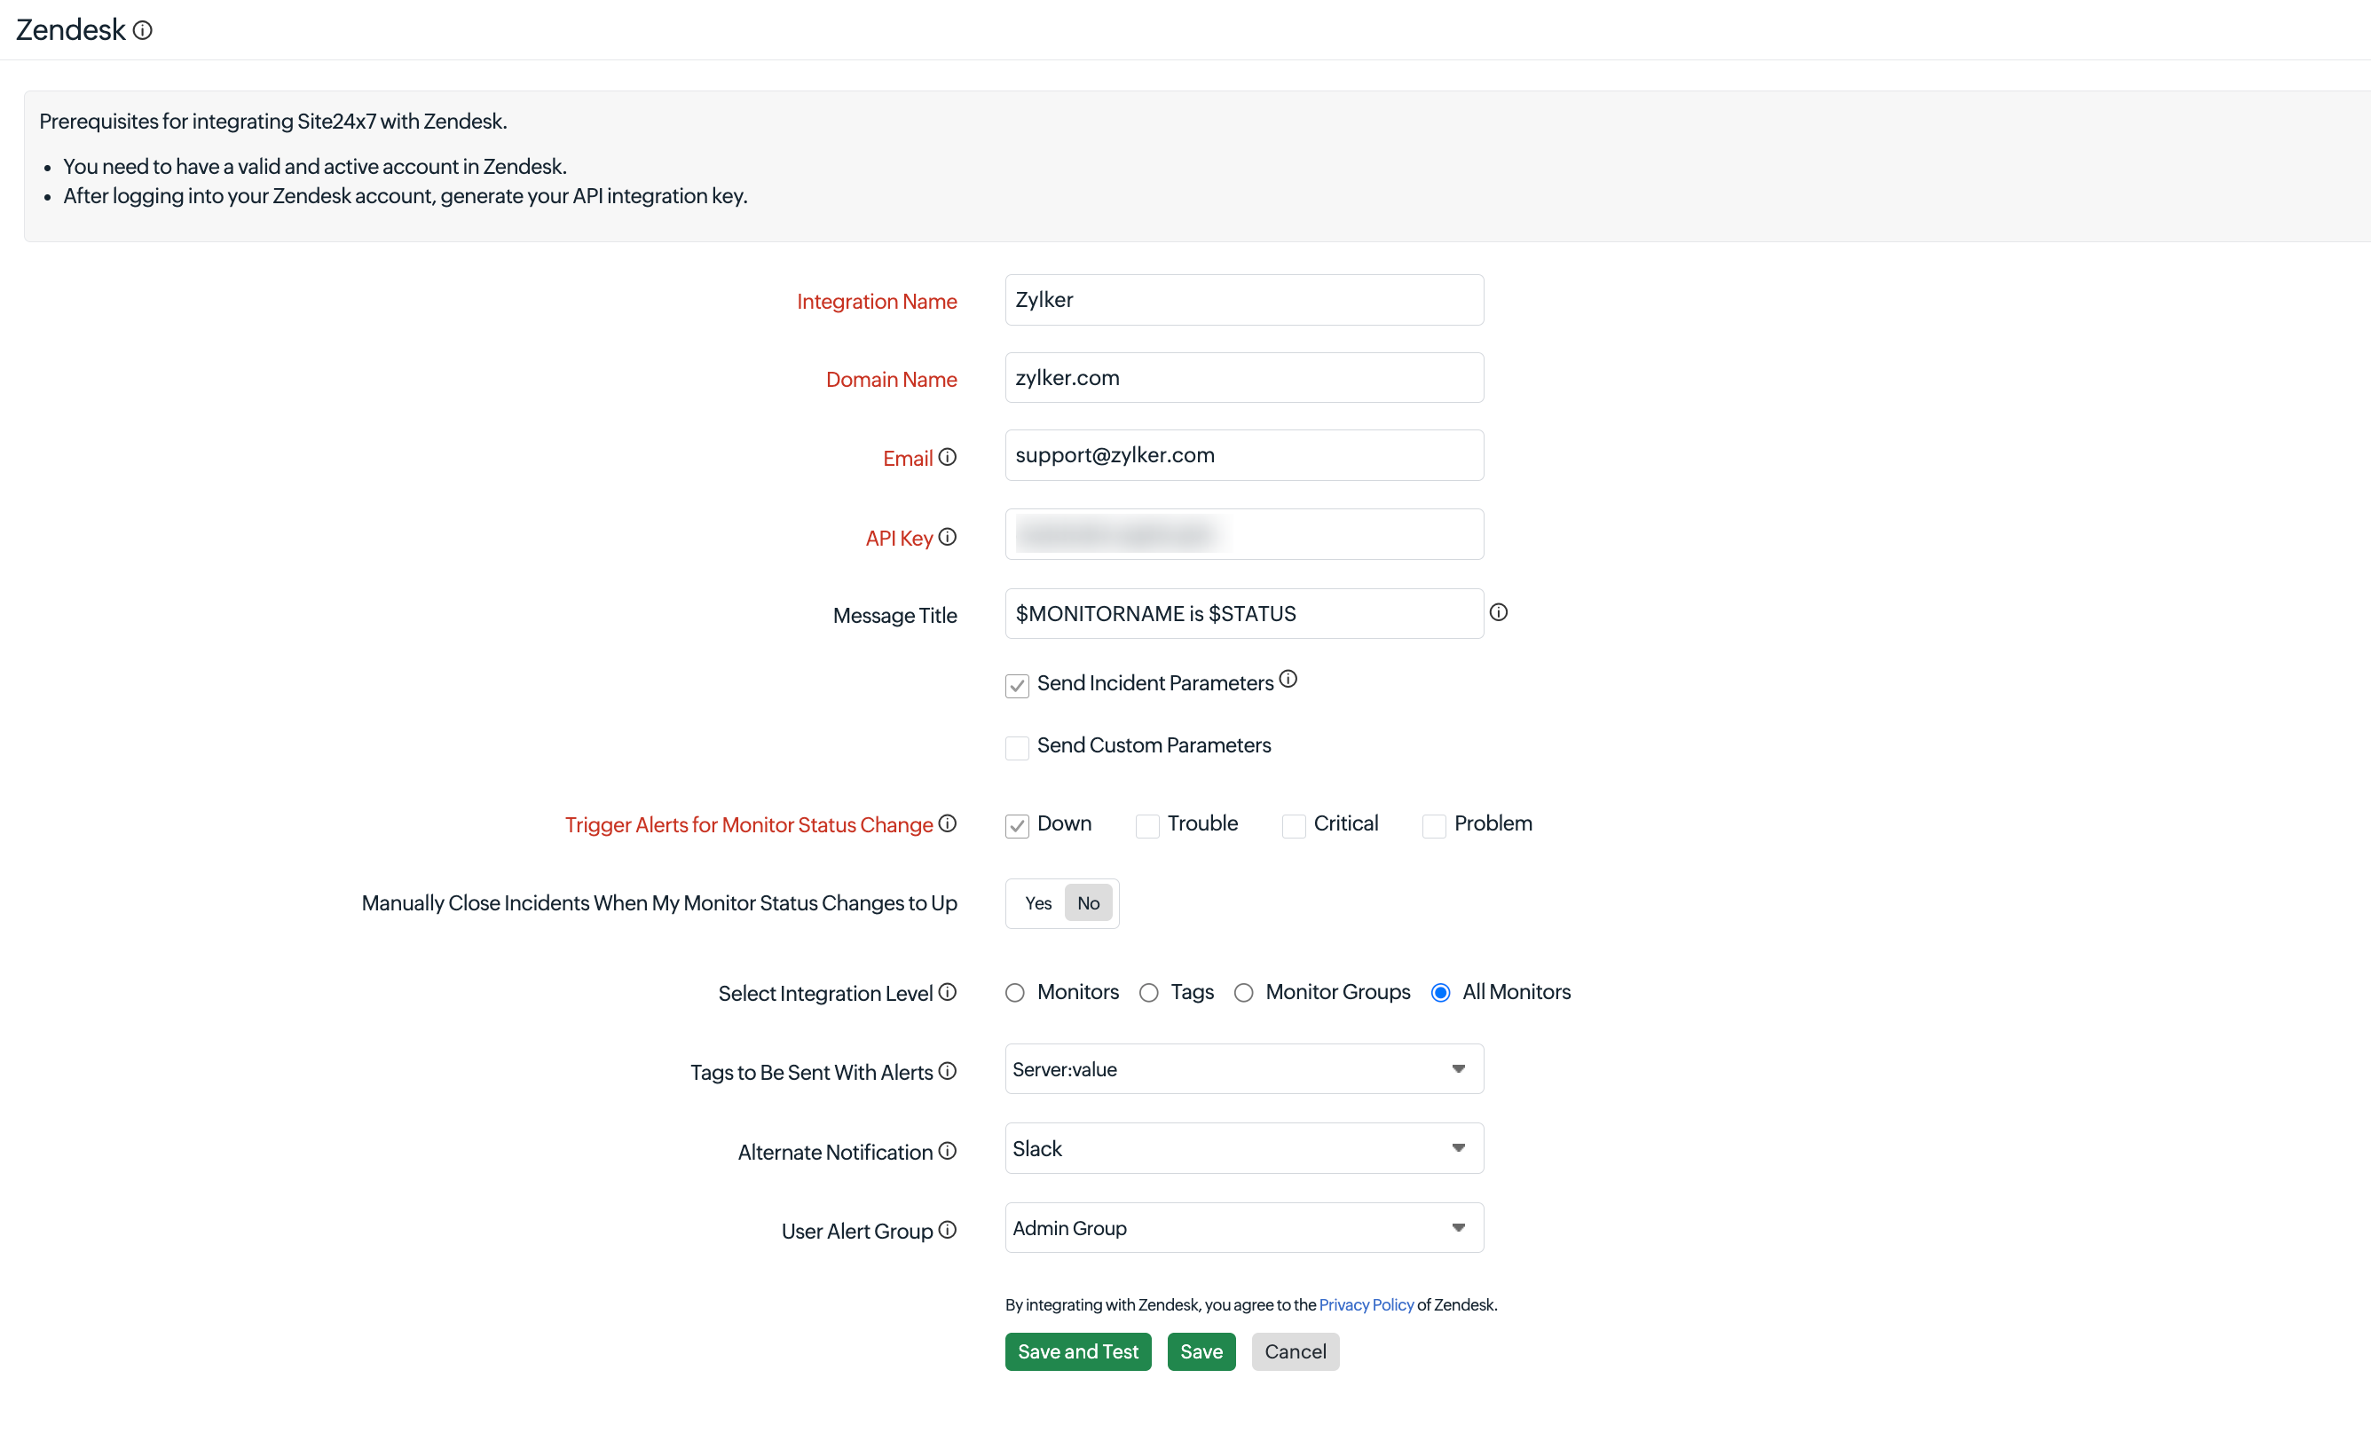Uncheck the Down status checkbox
The width and height of the screenshot is (2371, 1441).
(1017, 826)
